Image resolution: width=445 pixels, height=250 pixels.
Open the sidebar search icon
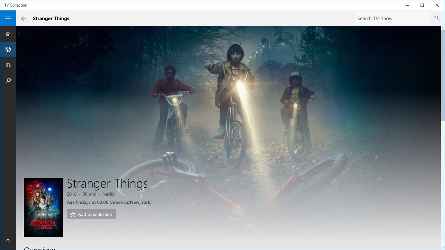tap(8, 81)
